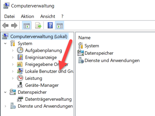
Task: Select Datenspeicher in the right list
Action: tap(99, 53)
